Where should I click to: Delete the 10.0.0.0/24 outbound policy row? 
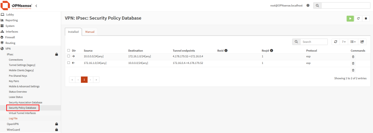[x=353, y=57]
